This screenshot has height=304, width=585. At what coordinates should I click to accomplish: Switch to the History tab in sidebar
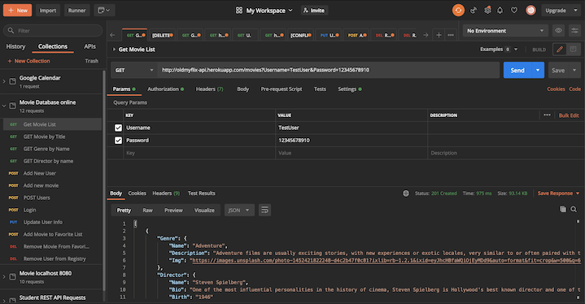coord(15,46)
